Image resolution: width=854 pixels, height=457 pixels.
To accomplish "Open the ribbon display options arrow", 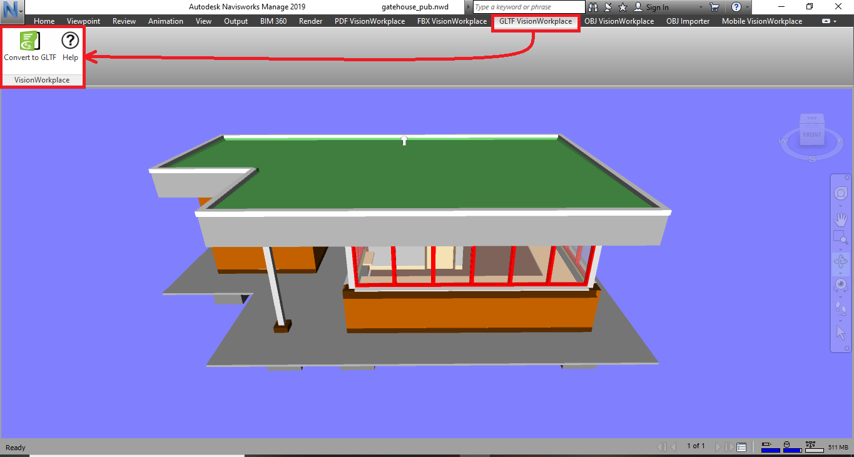I will (x=835, y=21).
